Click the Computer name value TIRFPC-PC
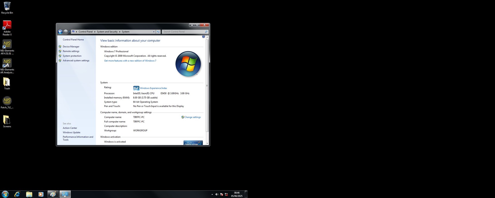 [139, 117]
